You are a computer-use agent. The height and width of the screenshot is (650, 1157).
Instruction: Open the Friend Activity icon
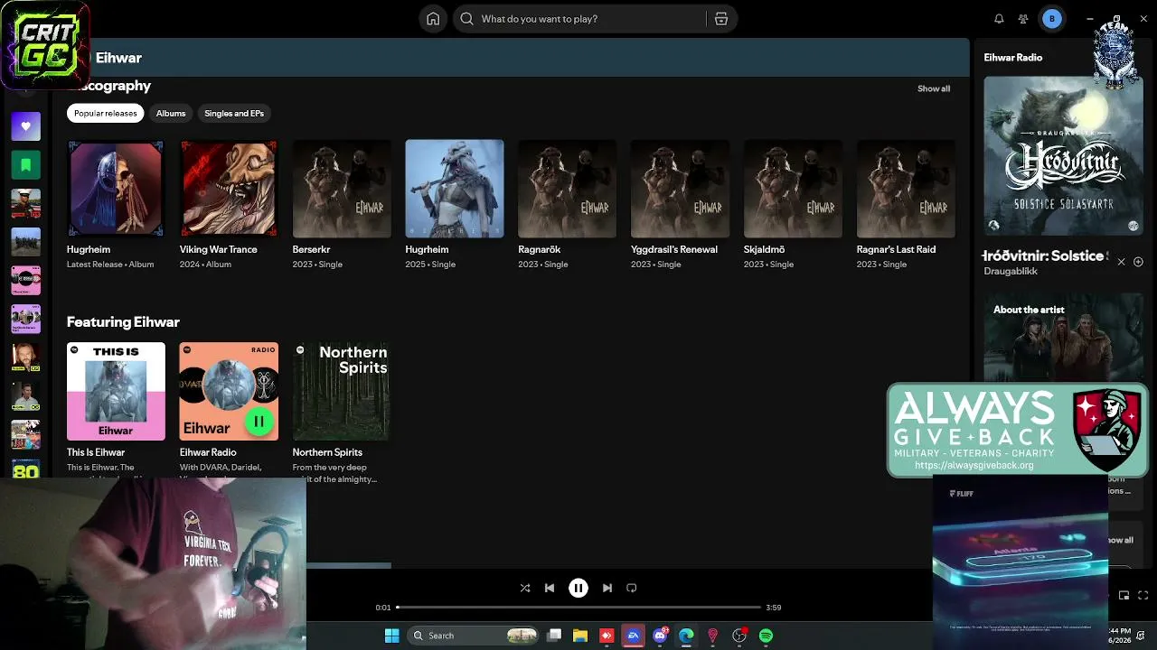1023,19
